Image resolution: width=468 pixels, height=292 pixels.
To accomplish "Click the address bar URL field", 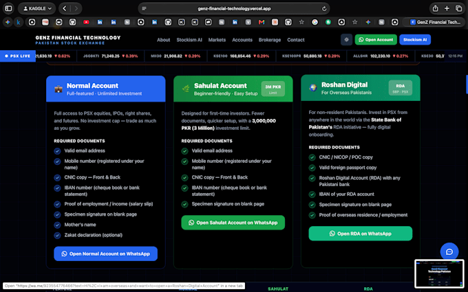I will click(x=234, y=9).
